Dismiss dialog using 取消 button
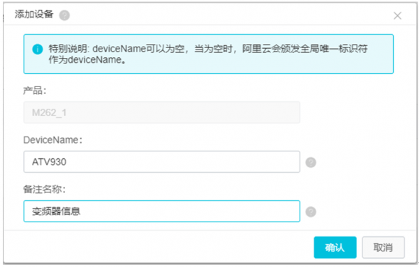The width and height of the screenshot is (419, 267). pyautogui.click(x=383, y=247)
